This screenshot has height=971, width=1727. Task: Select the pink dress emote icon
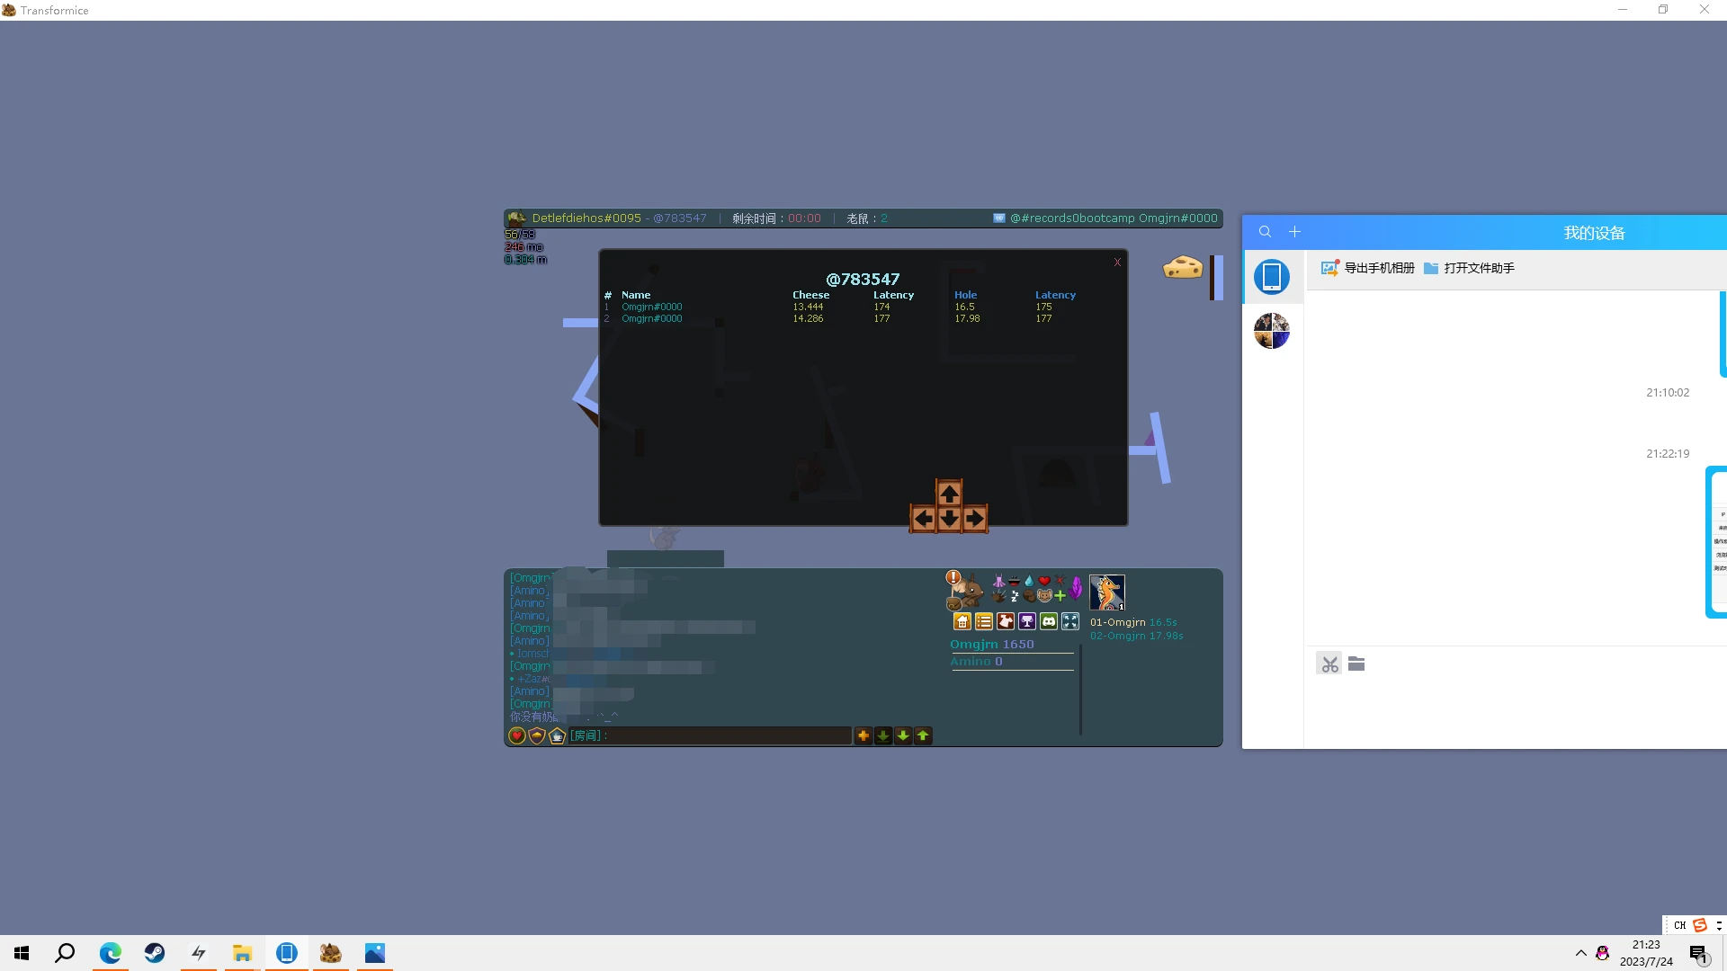tap(998, 581)
